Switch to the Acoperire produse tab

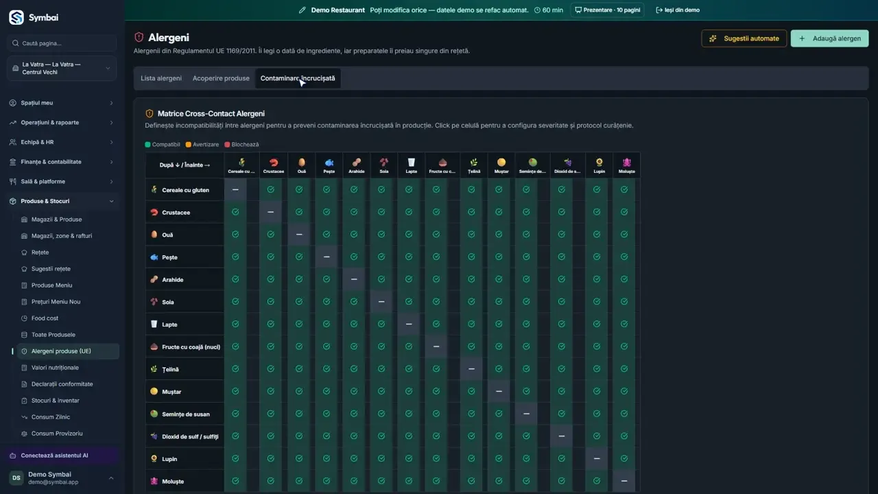(221, 78)
